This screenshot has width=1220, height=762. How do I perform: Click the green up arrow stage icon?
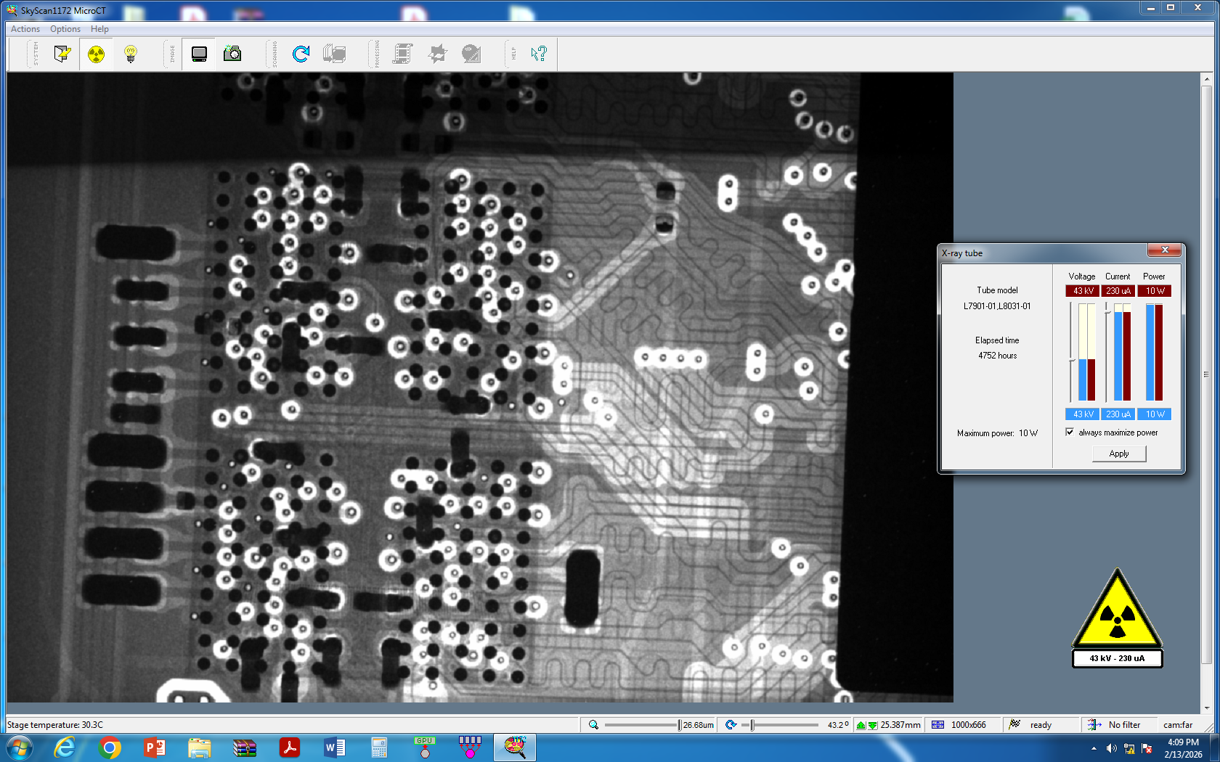click(861, 725)
